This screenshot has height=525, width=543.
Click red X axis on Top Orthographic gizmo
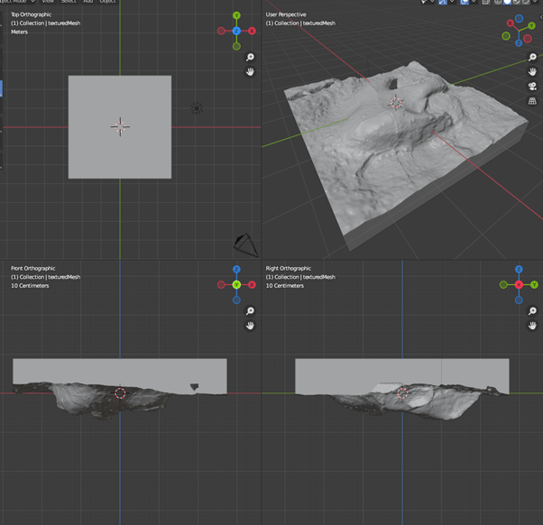click(x=252, y=31)
